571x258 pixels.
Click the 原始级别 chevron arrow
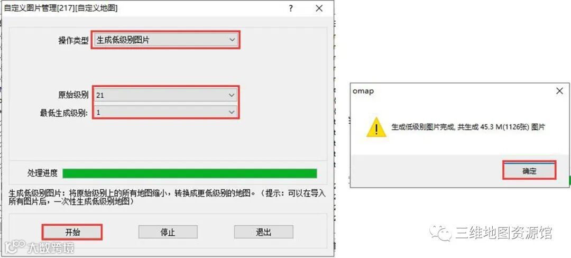pyautogui.click(x=232, y=95)
